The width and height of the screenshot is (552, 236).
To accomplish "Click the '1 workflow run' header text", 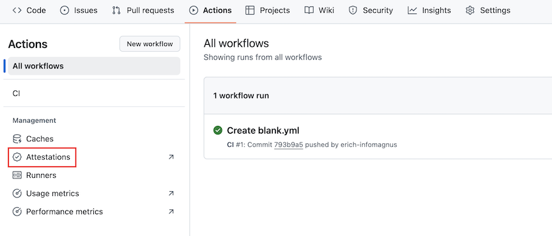I will [x=241, y=96].
